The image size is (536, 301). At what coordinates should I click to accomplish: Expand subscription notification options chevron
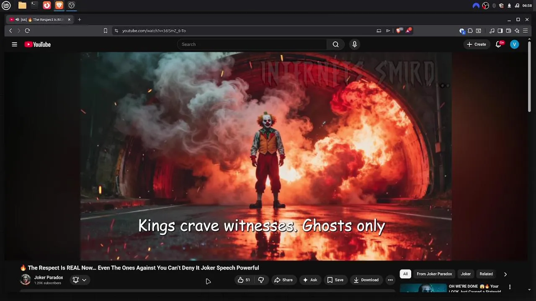click(84, 280)
